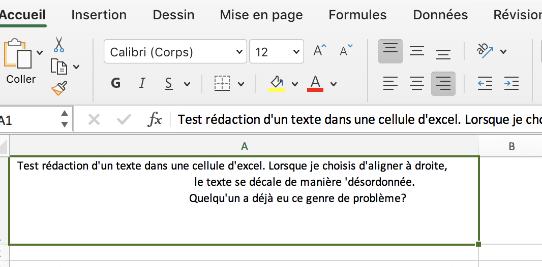The width and height of the screenshot is (542, 267).
Task: Decrease font size with the small A icon
Action: tap(346, 51)
